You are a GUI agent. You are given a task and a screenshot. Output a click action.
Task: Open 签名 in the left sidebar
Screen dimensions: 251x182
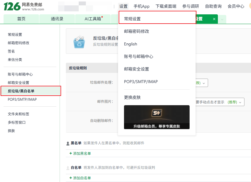pyautogui.click(x=11, y=51)
